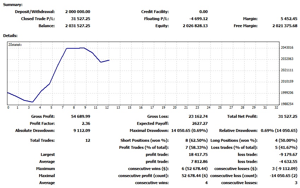Click the Gross Profit label

(x=43, y=116)
